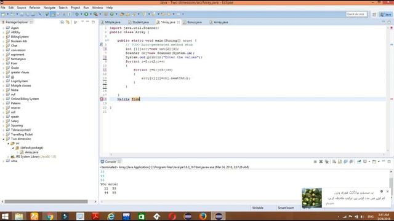Select Array.java under default package
The height and width of the screenshot is (221, 394).
pyautogui.click(x=31, y=152)
